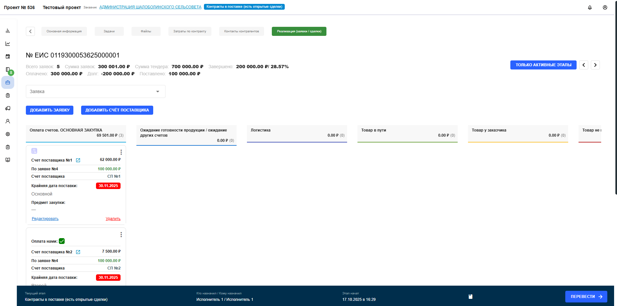Click СП №1 value
617x306 pixels.
tap(114, 176)
